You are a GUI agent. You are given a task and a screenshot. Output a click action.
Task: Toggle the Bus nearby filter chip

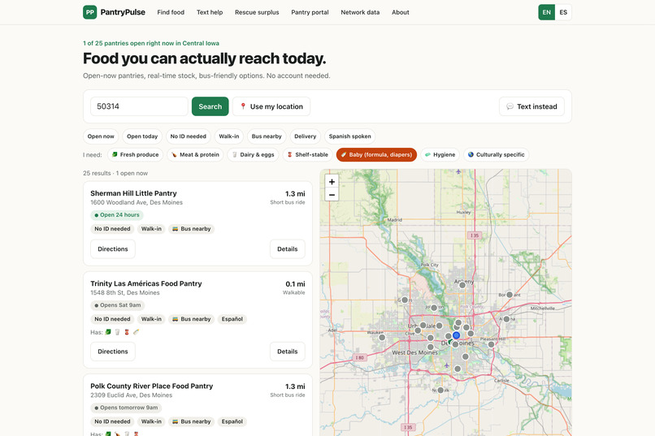pyautogui.click(x=267, y=136)
